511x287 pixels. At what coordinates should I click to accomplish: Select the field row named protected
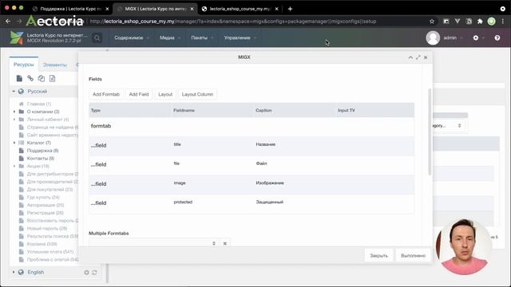252,203
